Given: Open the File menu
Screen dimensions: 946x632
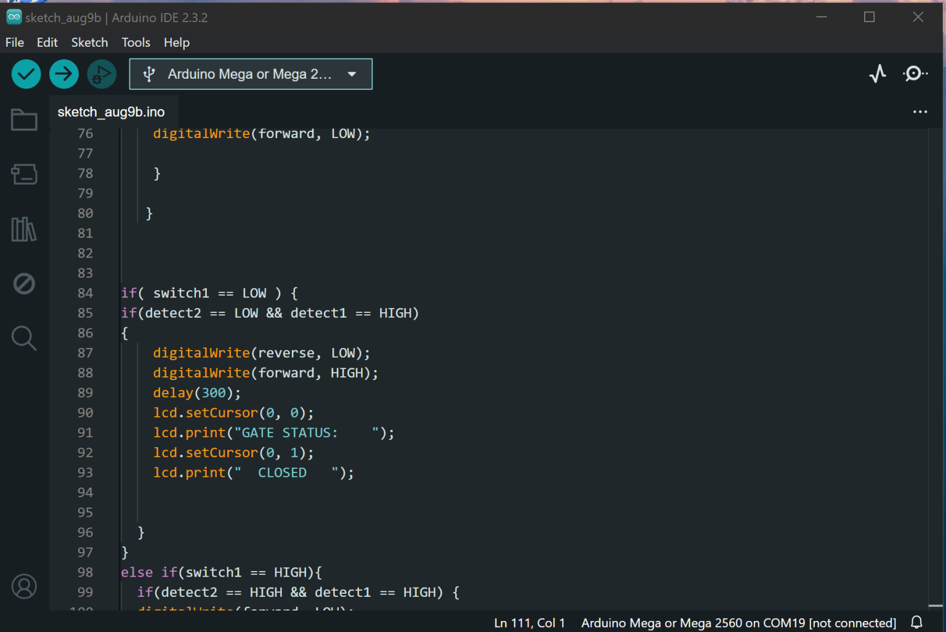Looking at the screenshot, I should coord(15,43).
